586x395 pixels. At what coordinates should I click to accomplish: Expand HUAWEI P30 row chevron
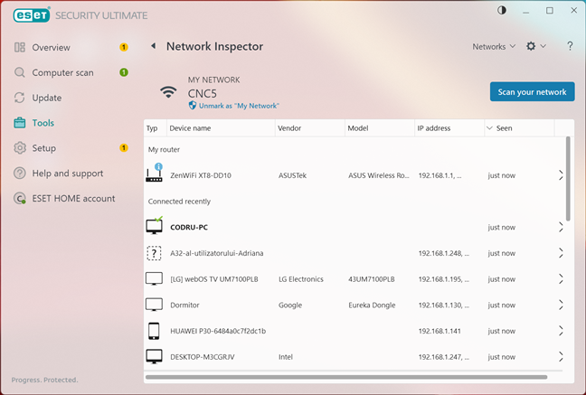(561, 331)
